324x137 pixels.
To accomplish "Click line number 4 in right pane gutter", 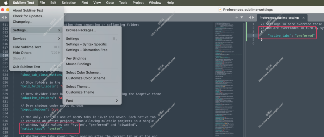I will click(x=253, y=36).
